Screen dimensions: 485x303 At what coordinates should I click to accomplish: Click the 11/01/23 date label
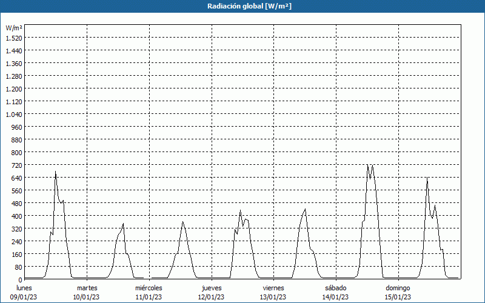coord(149,297)
